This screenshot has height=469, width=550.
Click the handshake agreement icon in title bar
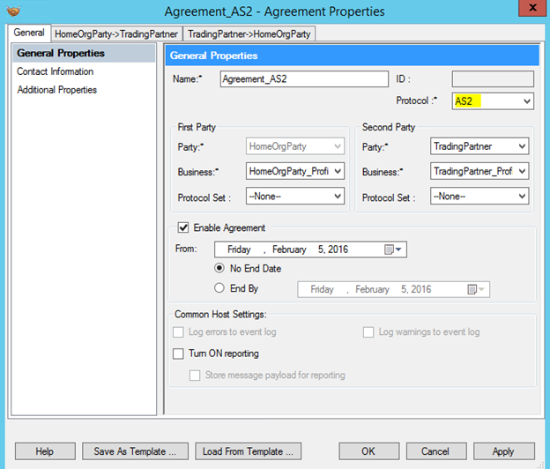pyautogui.click(x=13, y=11)
